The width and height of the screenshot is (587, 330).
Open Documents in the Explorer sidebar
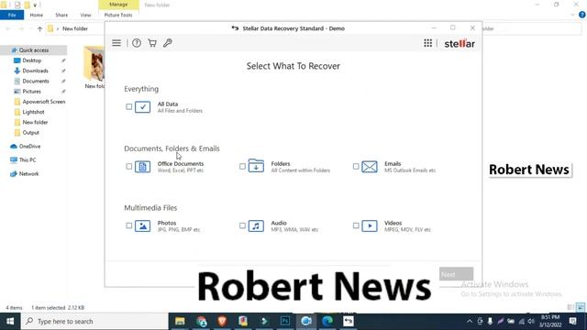pos(36,81)
